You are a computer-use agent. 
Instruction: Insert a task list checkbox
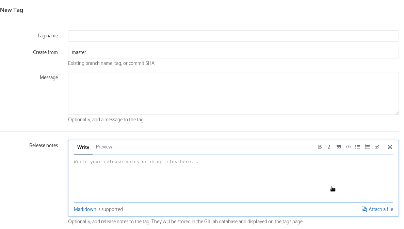pyautogui.click(x=377, y=146)
